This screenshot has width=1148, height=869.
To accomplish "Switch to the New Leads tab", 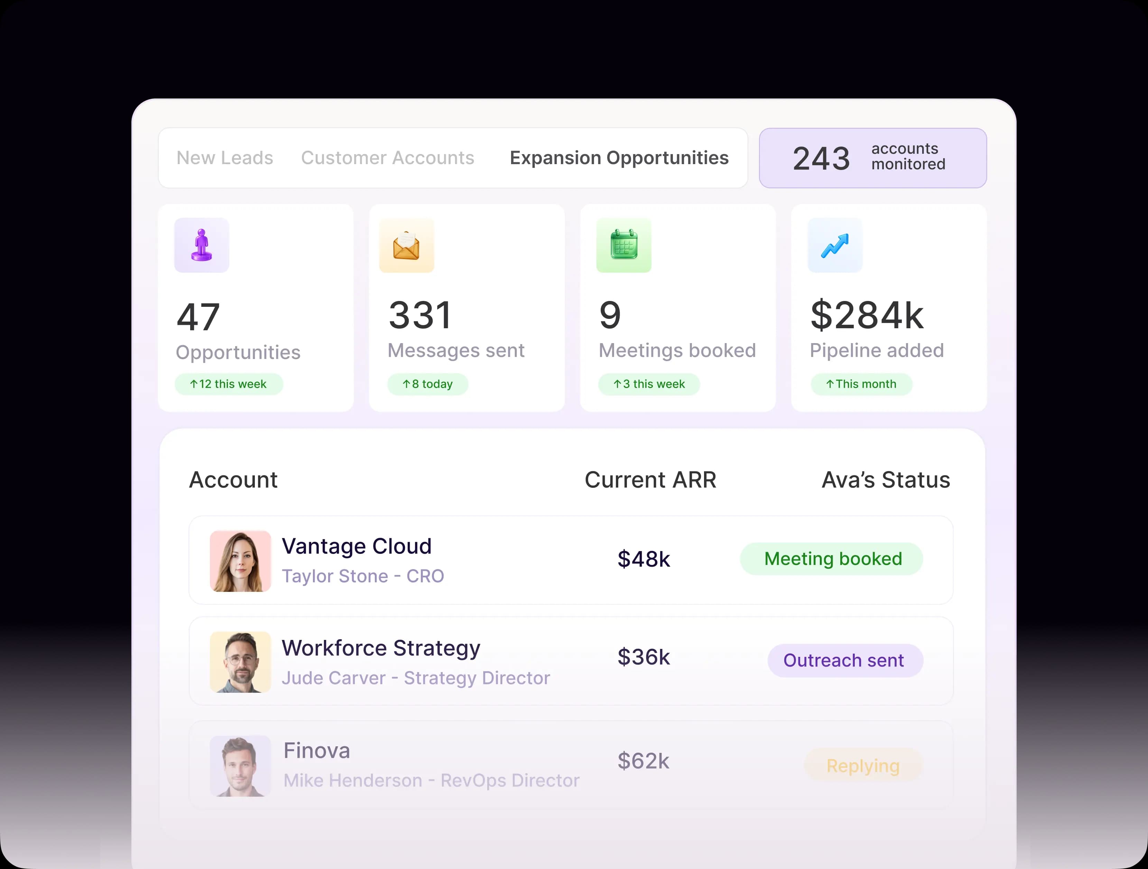I will point(224,158).
